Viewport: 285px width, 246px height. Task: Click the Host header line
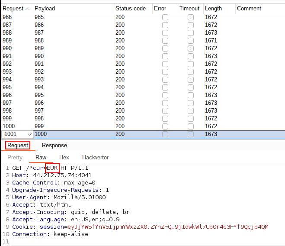pyautogui.click(x=52, y=175)
